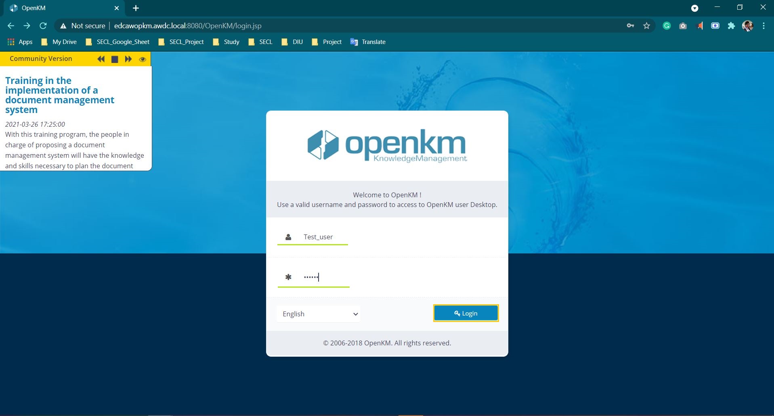Click the news date 2021-03-26 17:25:00
The height and width of the screenshot is (416, 774).
[35, 124]
